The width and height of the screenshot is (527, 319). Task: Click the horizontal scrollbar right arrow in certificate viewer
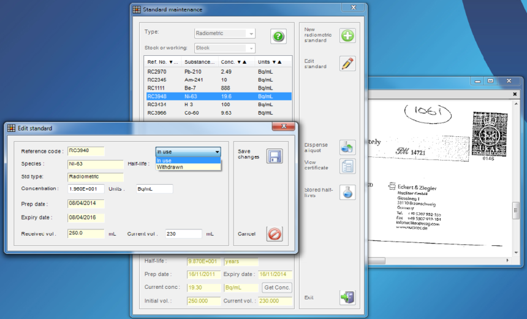coord(507,261)
